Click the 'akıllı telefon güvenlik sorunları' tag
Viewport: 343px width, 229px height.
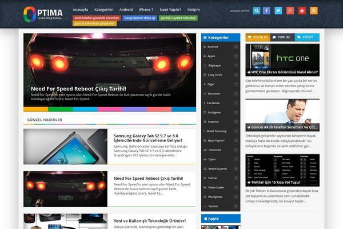click(x=97, y=18)
